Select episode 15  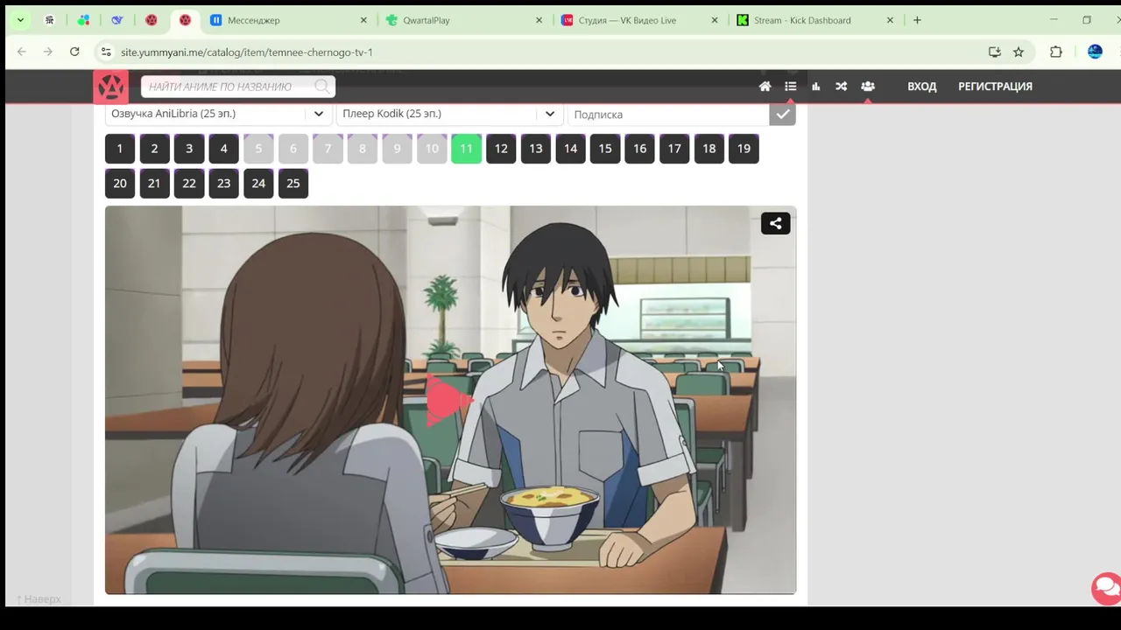(x=605, y=149)
